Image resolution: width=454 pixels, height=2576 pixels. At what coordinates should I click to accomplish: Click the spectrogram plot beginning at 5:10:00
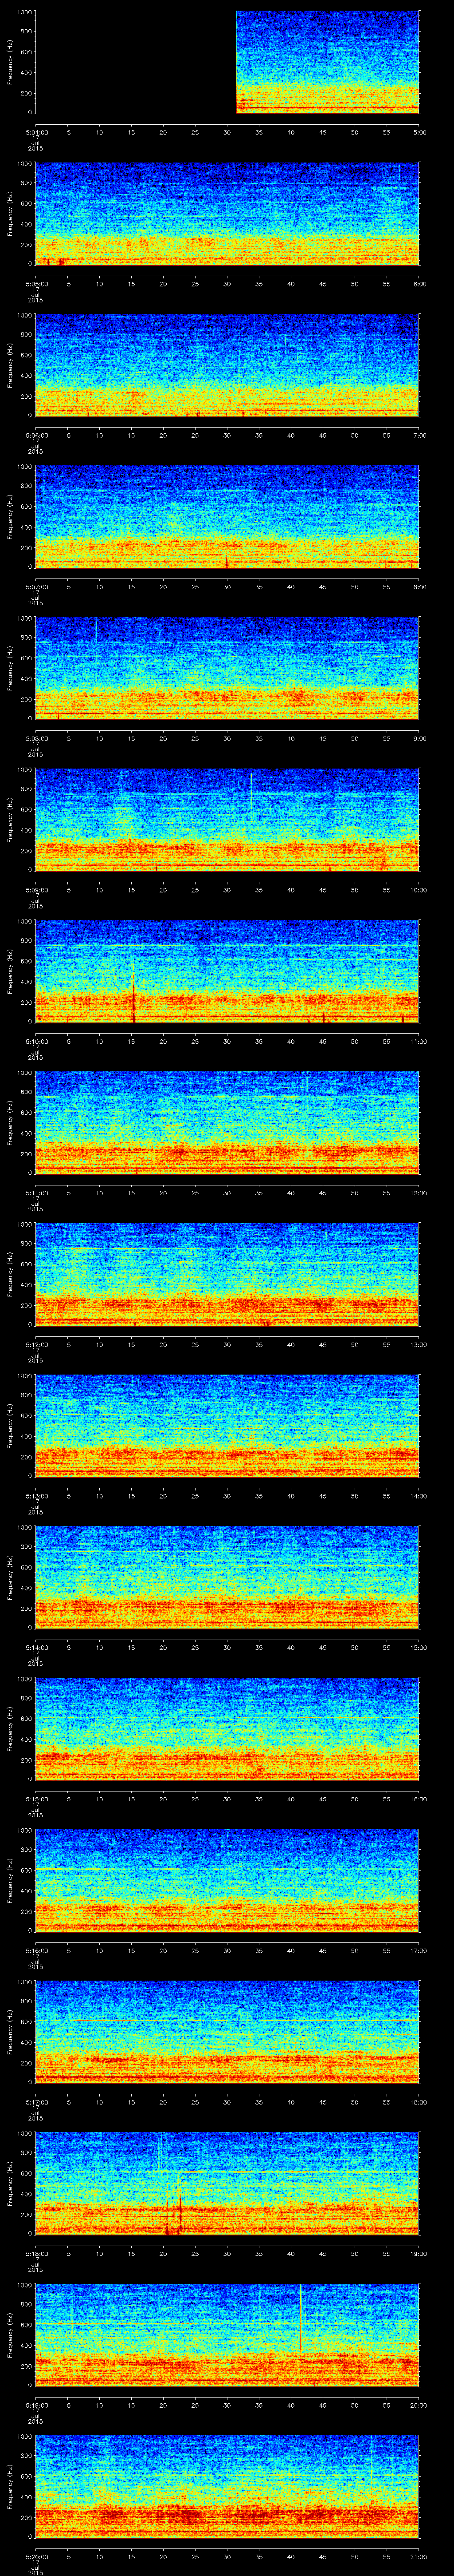coord(227,971)
